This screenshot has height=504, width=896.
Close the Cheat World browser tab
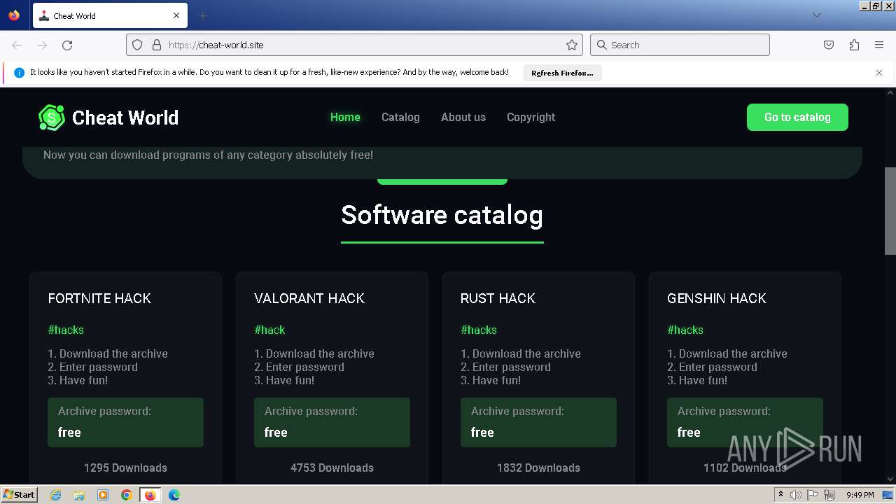pyautogui.click(x=176, y=15)
